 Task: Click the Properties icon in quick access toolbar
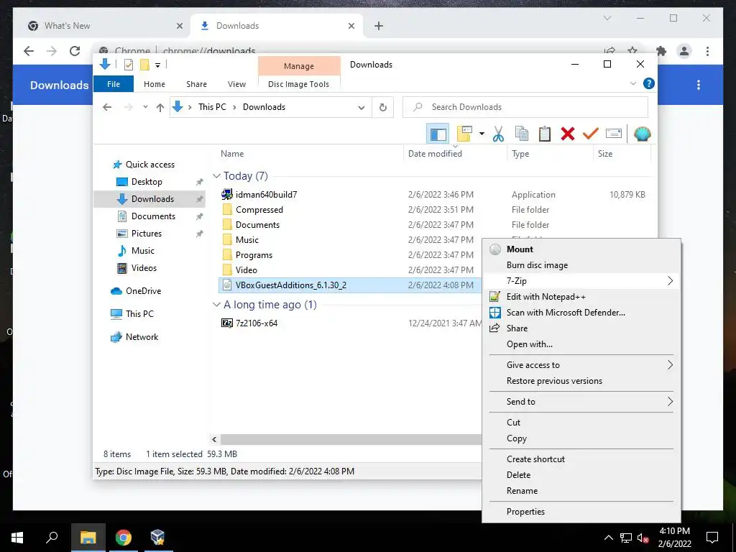point(128,65)
